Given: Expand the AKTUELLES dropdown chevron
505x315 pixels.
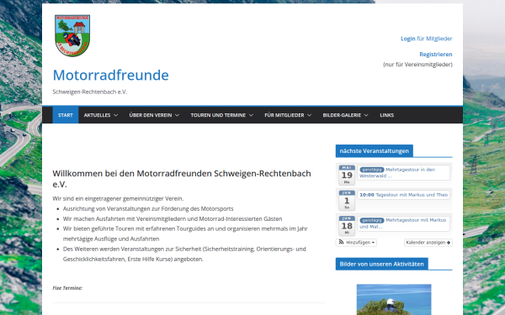Looking at the screenshot, I should [115, 115].
